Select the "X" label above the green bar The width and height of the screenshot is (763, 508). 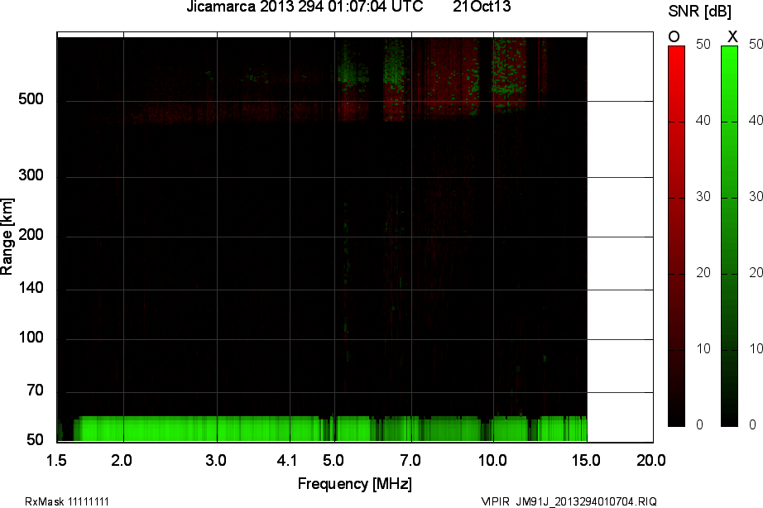(732, 36)
